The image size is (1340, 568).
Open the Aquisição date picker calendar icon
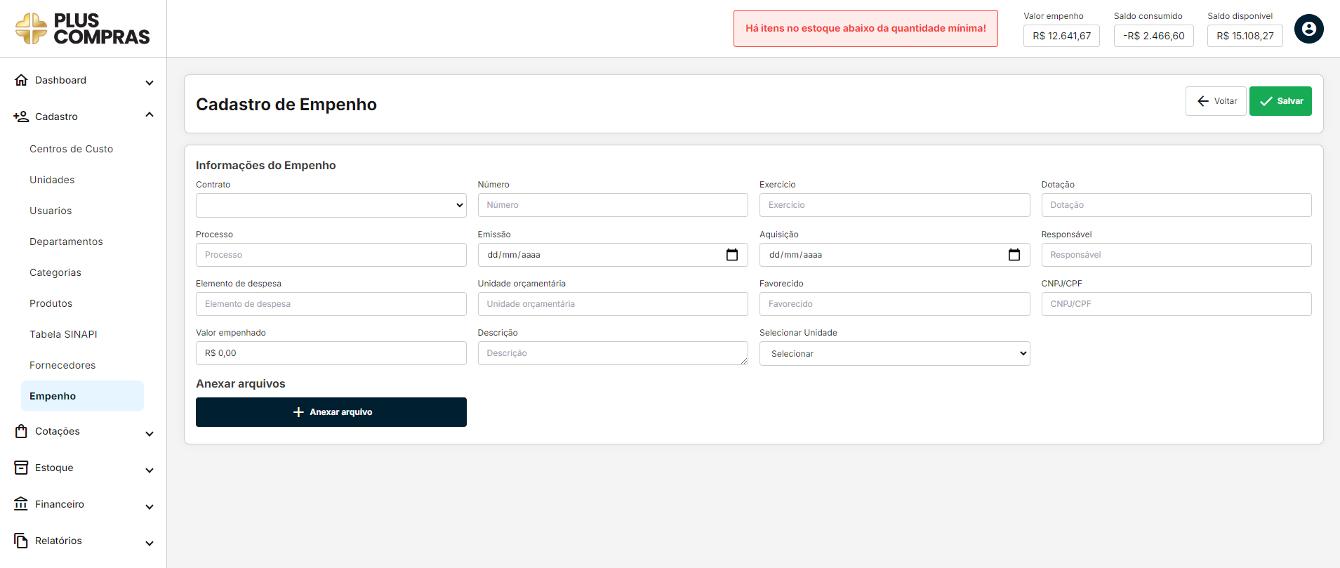1014,255
